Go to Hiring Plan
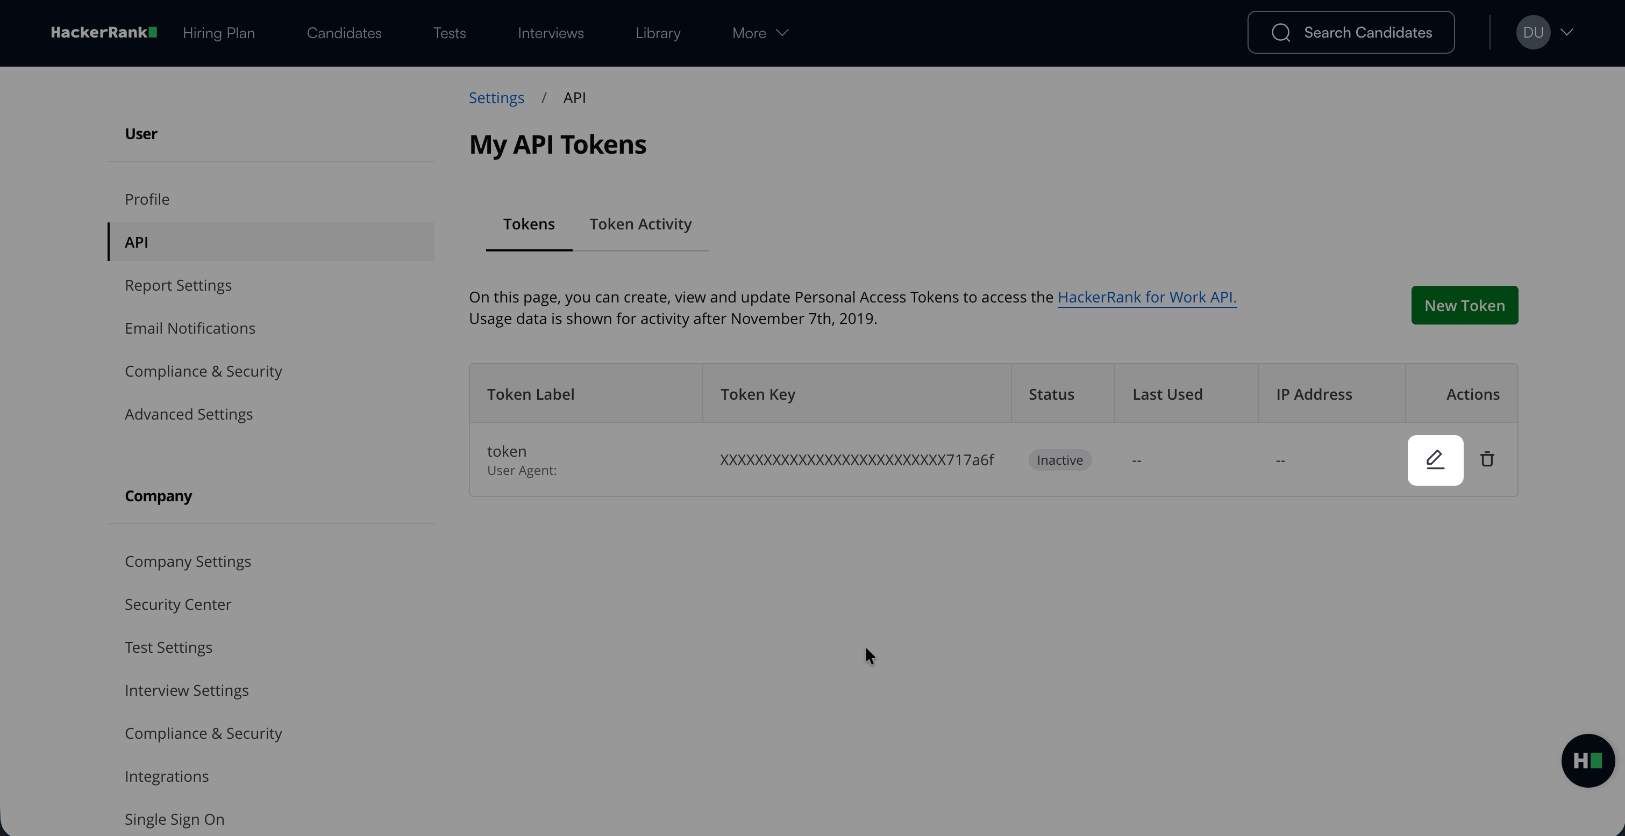 tap(219, 33)
